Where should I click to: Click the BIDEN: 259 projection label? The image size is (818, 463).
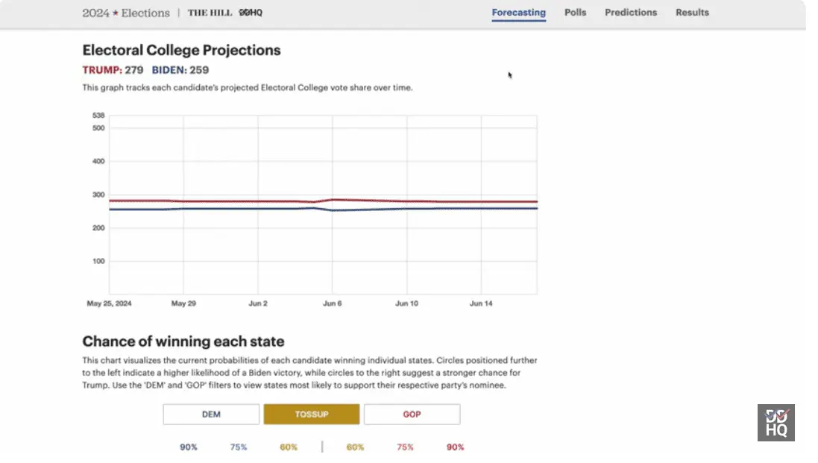(180, 70)
